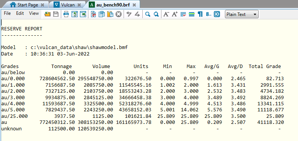Click the au/0.000 row label
The image size is (298, 141).
(13, 79)
